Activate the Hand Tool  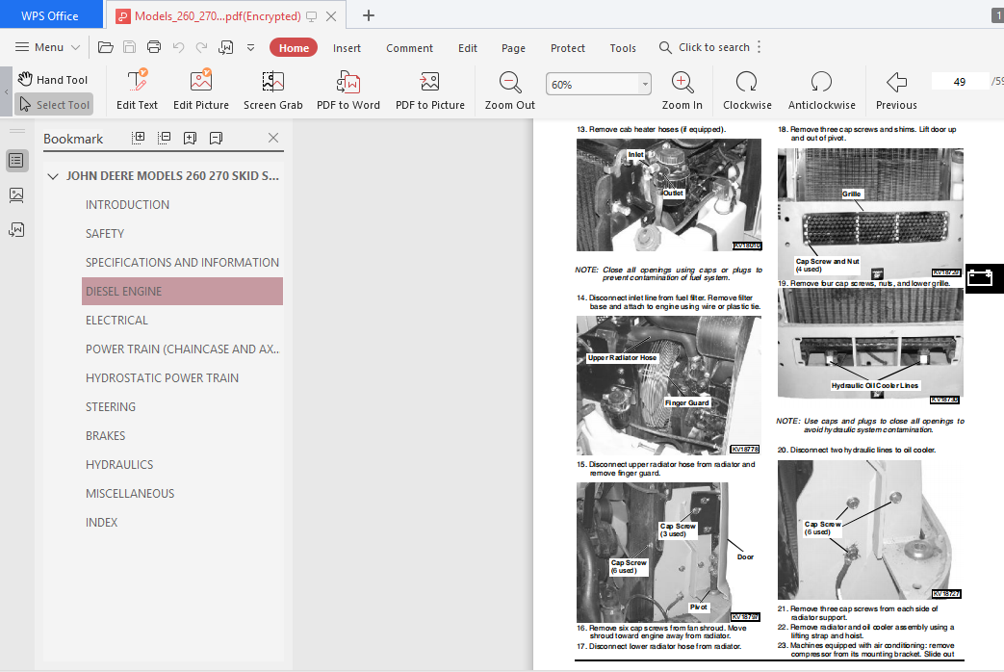point(53,80)
